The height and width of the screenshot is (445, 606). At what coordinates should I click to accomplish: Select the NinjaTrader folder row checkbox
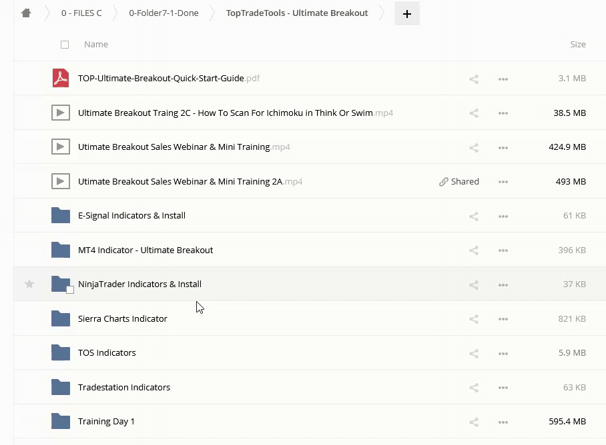70,290
